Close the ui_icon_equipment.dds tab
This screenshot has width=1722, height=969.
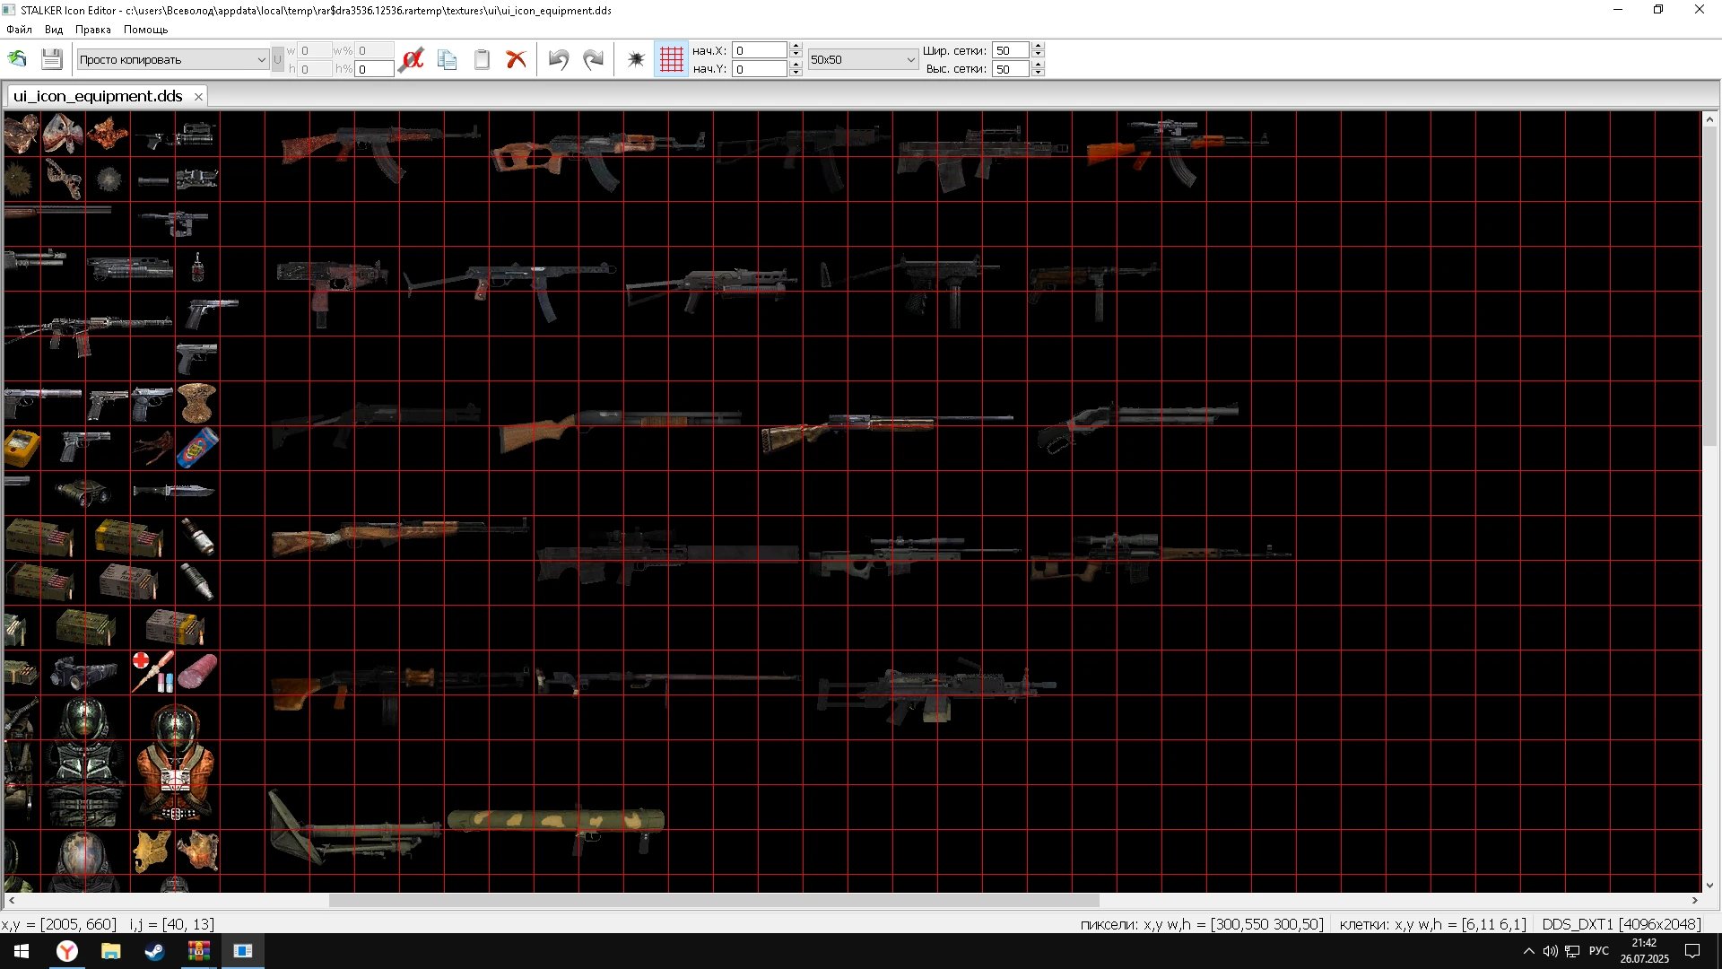(198, 97)
